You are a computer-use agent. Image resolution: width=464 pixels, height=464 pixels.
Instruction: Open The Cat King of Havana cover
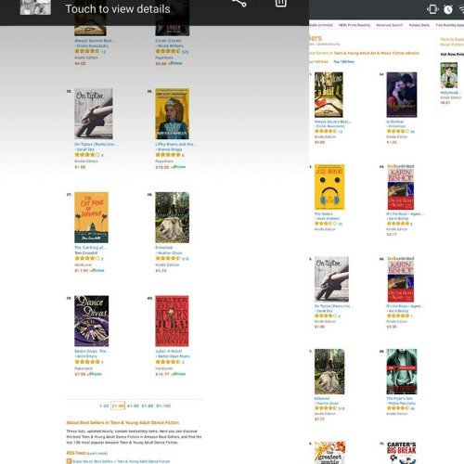91,217
